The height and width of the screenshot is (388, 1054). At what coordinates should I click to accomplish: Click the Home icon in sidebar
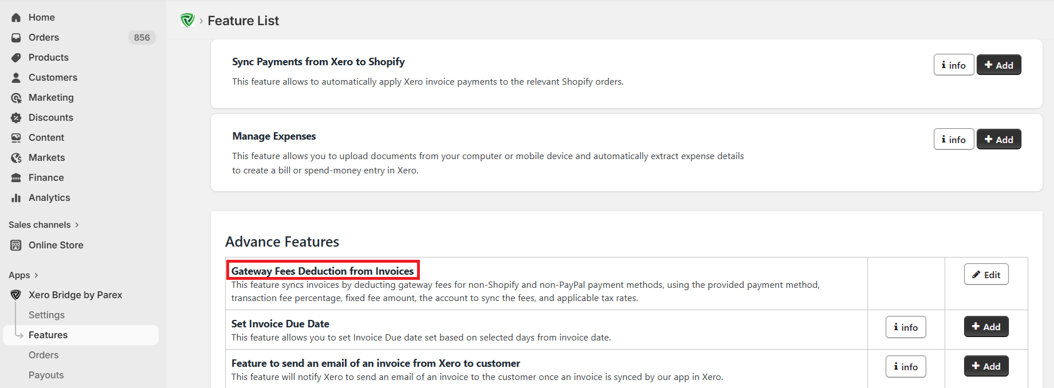point(16,18)
